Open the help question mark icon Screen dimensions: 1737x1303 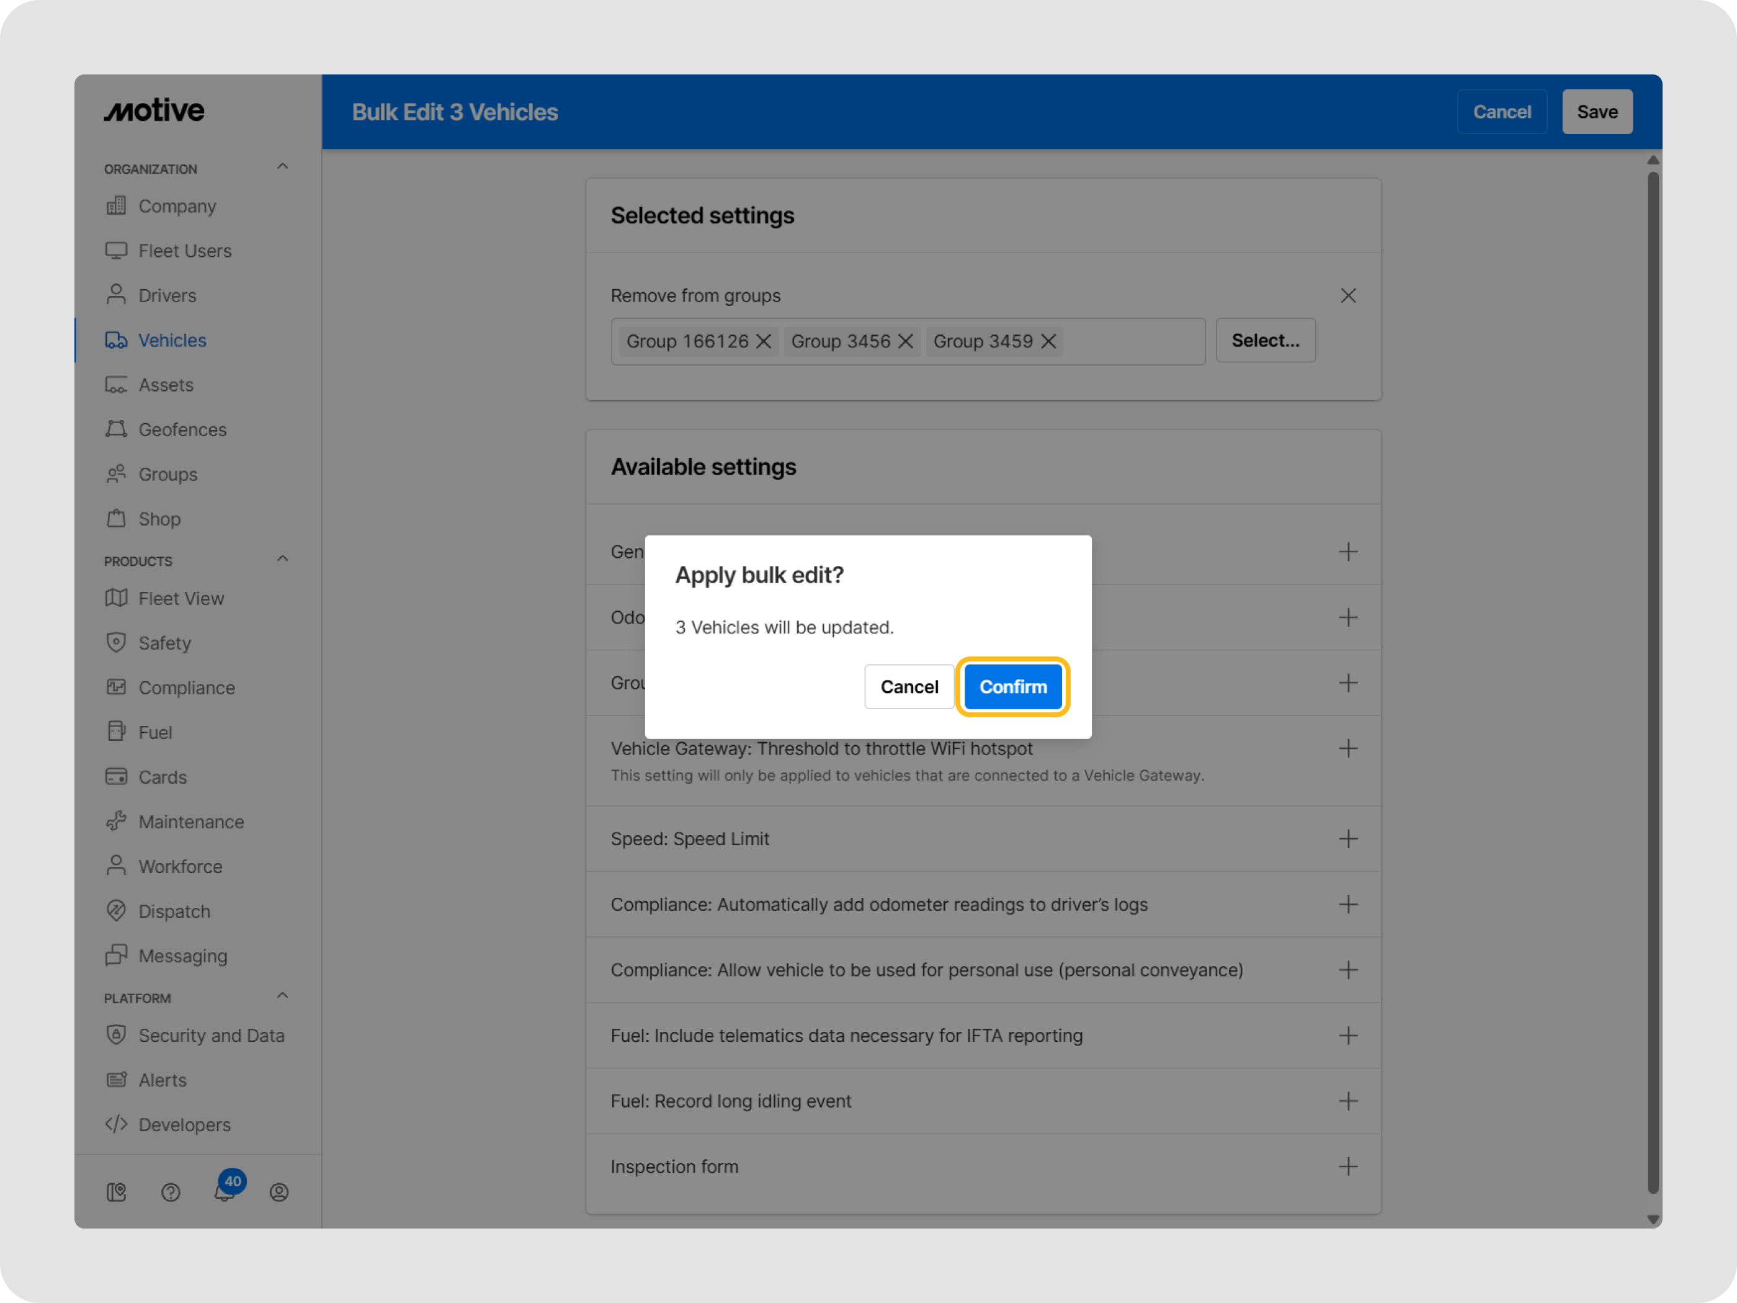[x=171, y=1191]
